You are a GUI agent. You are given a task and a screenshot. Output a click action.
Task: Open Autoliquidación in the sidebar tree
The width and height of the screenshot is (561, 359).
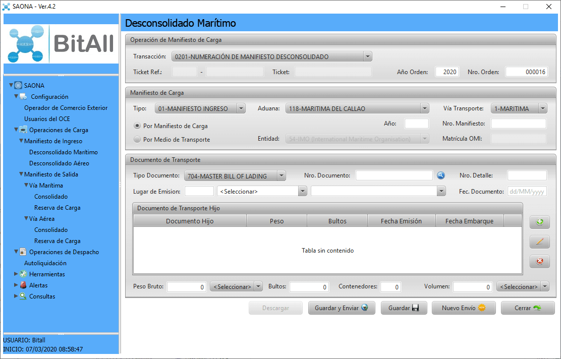(x=45, y=263)
